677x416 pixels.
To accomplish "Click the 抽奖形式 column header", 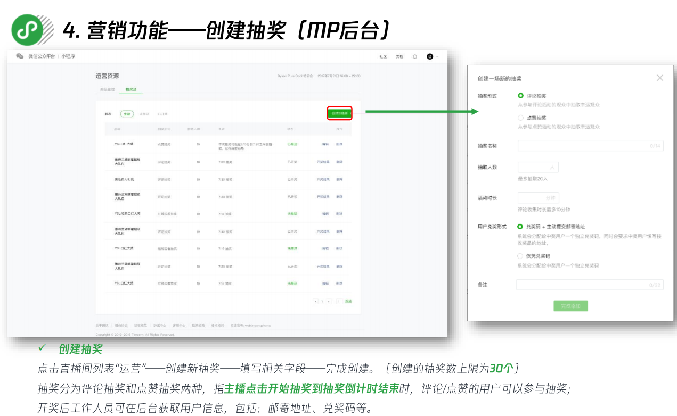I will [164, 129].
